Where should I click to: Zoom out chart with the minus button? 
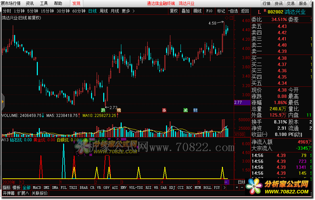click(242, 188)
